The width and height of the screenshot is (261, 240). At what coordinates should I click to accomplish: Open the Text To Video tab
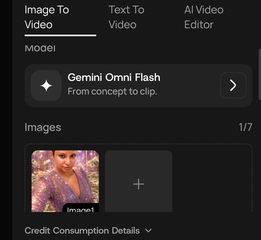pos(126,17)
